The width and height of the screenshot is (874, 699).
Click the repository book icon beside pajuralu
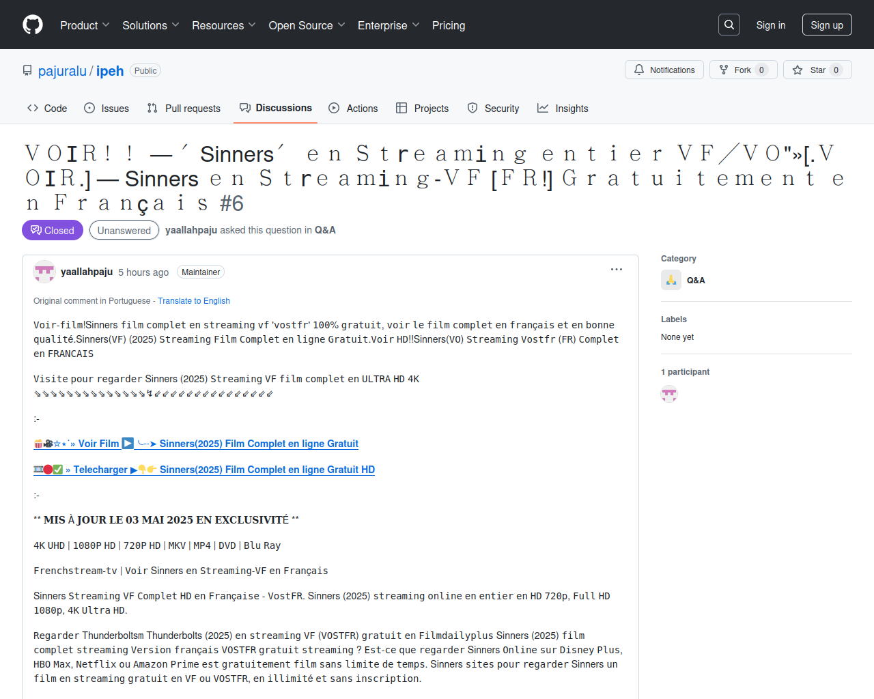[27, 70]
